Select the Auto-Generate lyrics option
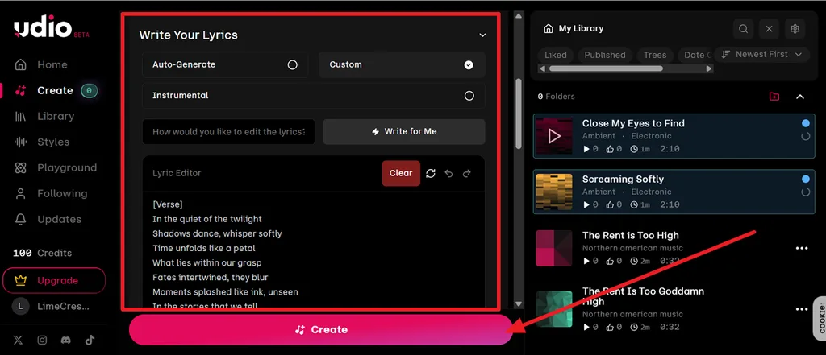This screenshot has height=355, width=826. (225, 64)
